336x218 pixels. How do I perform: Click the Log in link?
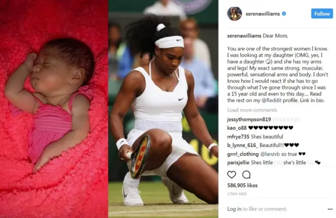pyautogui.click(x=234, y=209)
